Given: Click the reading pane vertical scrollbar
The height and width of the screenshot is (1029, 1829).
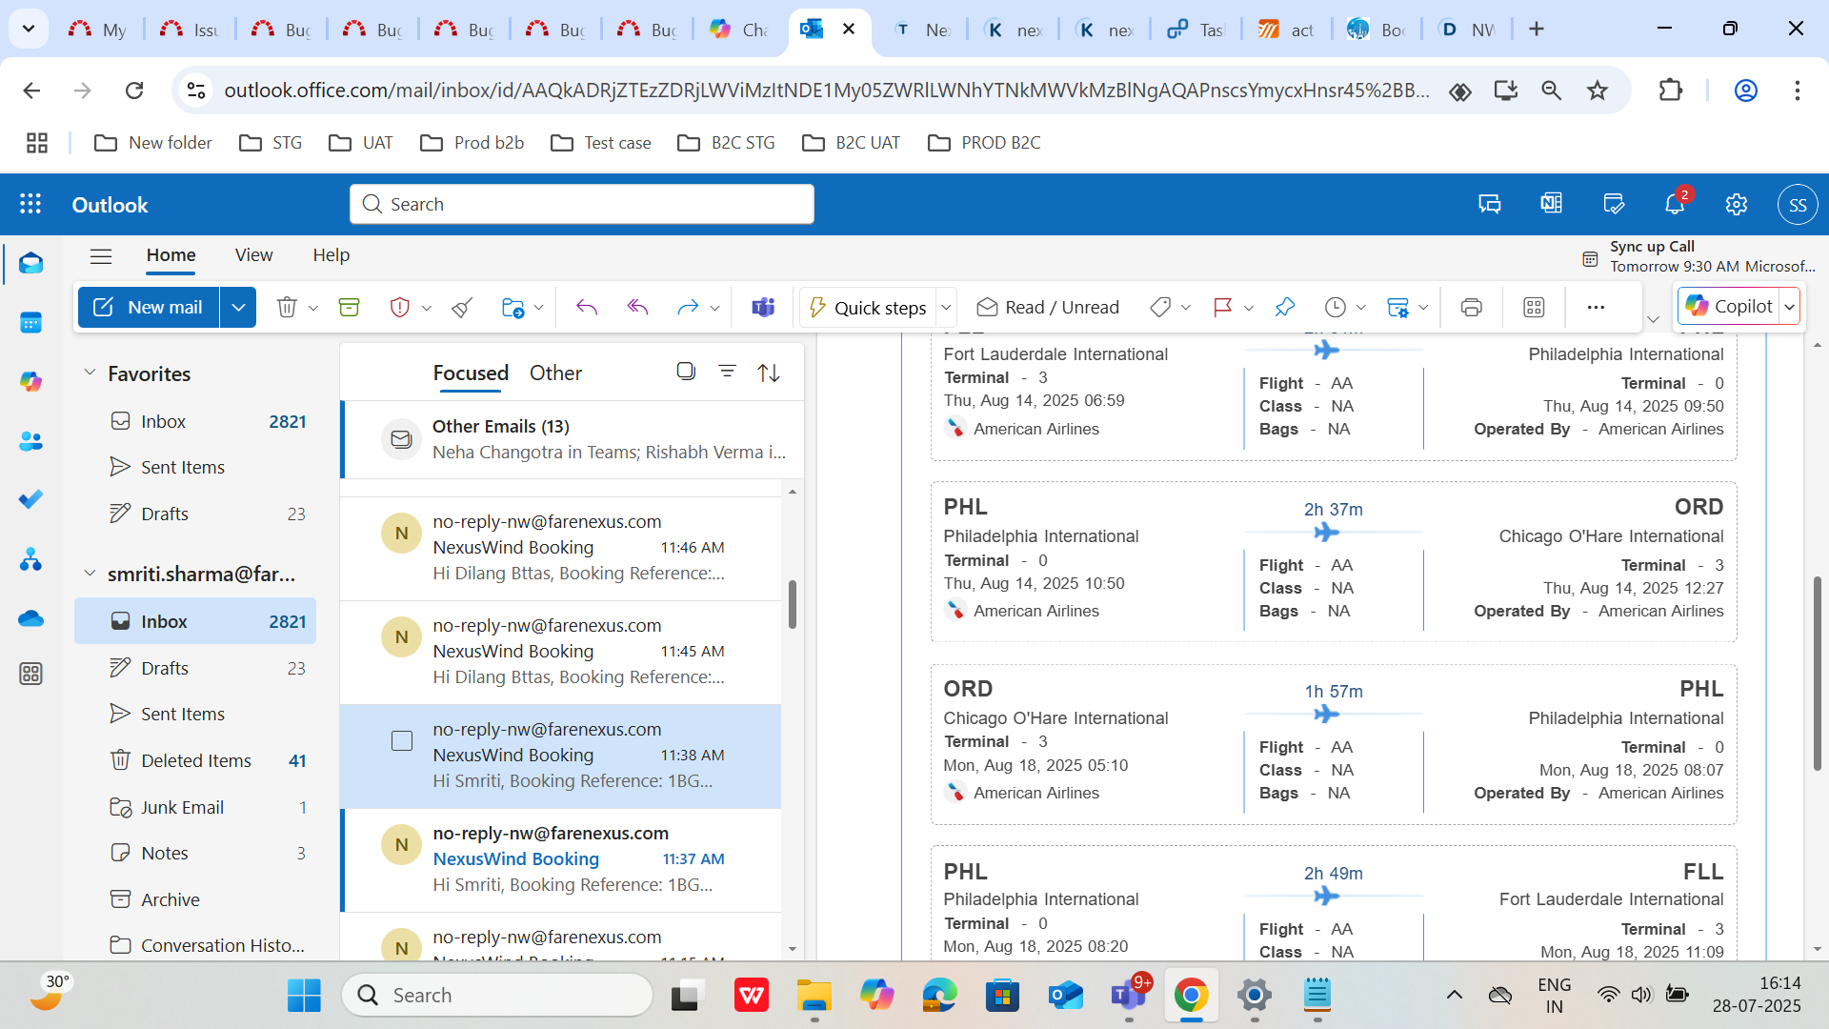Looking at the screenshot, I should pos(1818,674).
